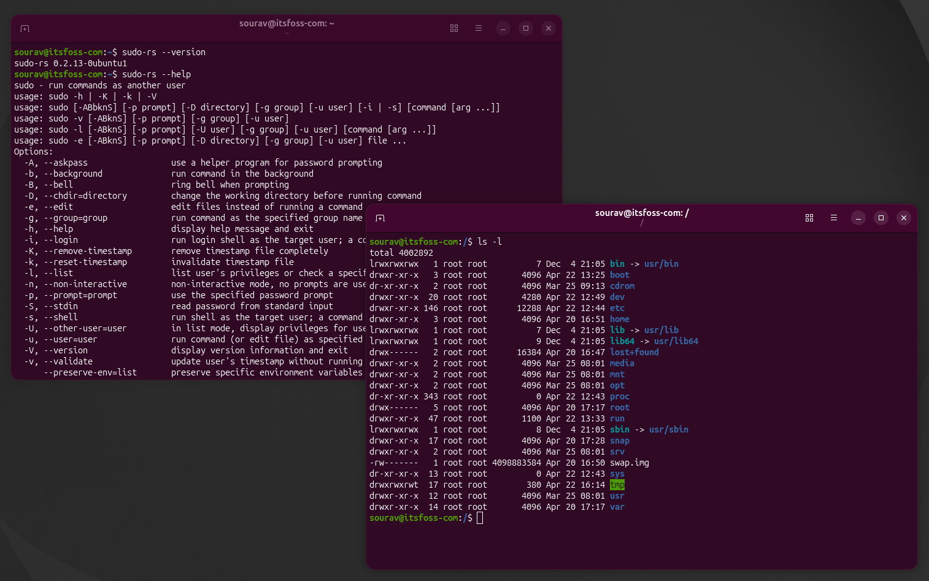Click the 'Options:' heading in help output
The width and height of the screenshot is (929, 581).
point(34,152)
